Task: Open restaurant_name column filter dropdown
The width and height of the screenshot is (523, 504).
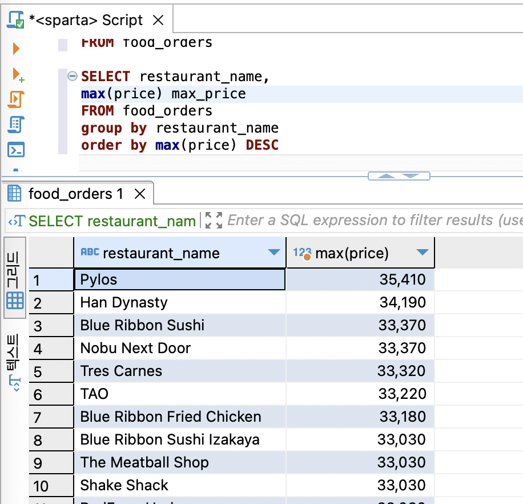Action: pyautogui.click(x=274, y=253)
